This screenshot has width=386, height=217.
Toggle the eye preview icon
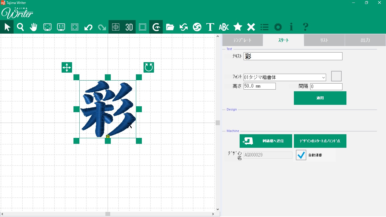[x=156, y=27]
